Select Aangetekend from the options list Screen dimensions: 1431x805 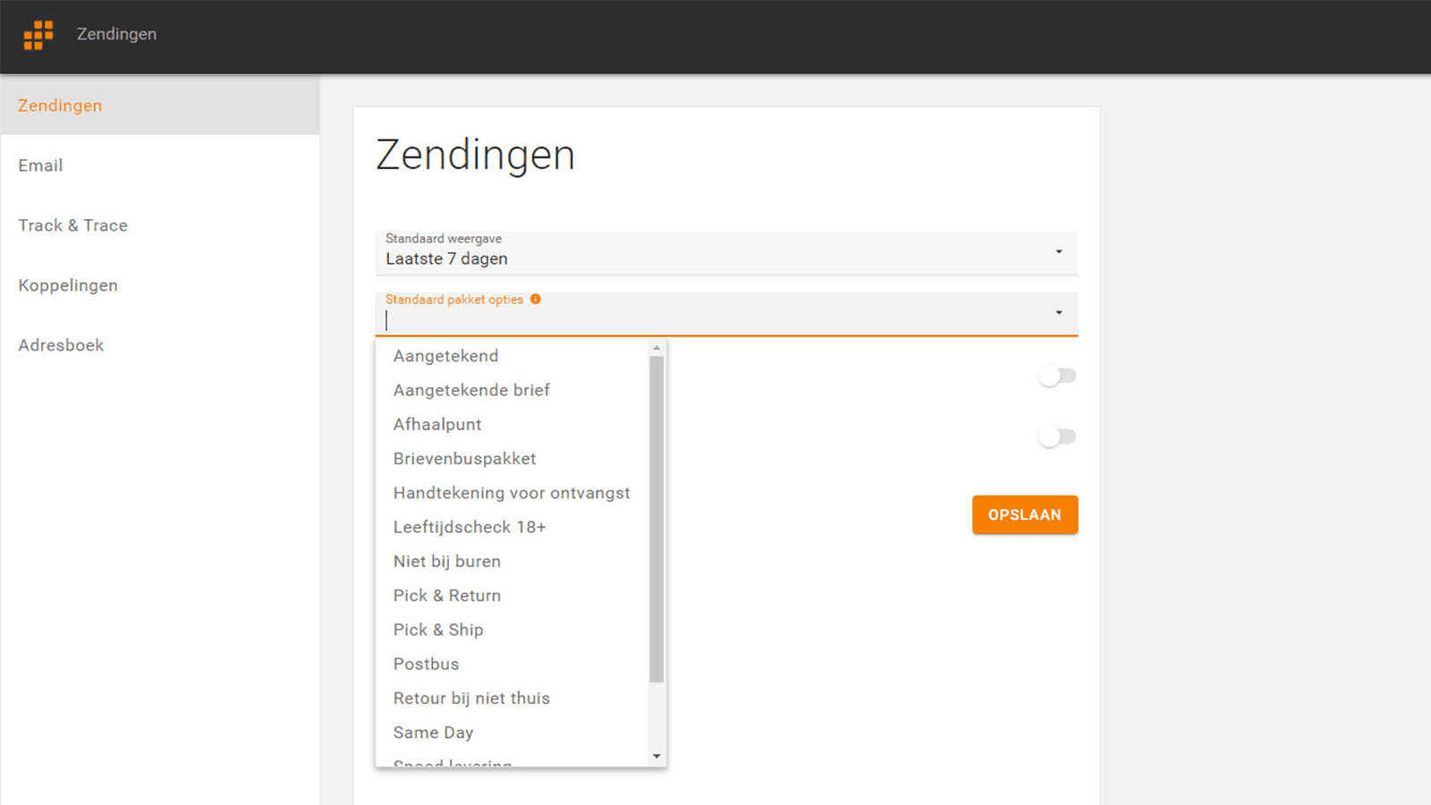pyautogui.click(x=445, y=356)
